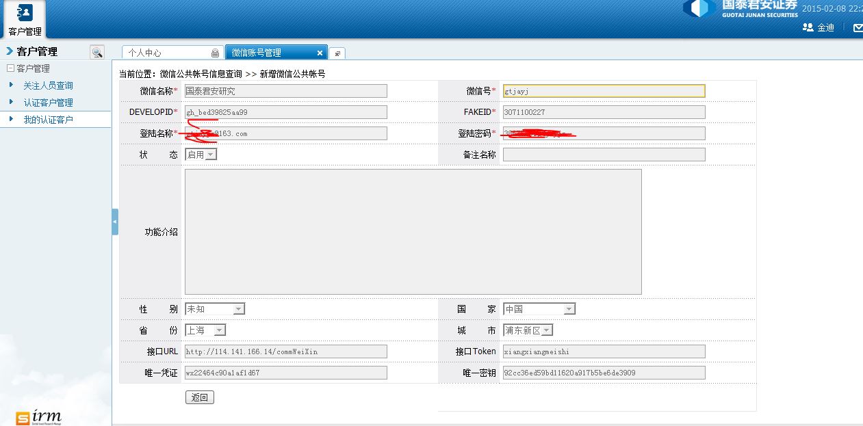The height and width of the screenshot is (426, 863).
Task: Click the date-time display in the header
Action: point(832,8)
